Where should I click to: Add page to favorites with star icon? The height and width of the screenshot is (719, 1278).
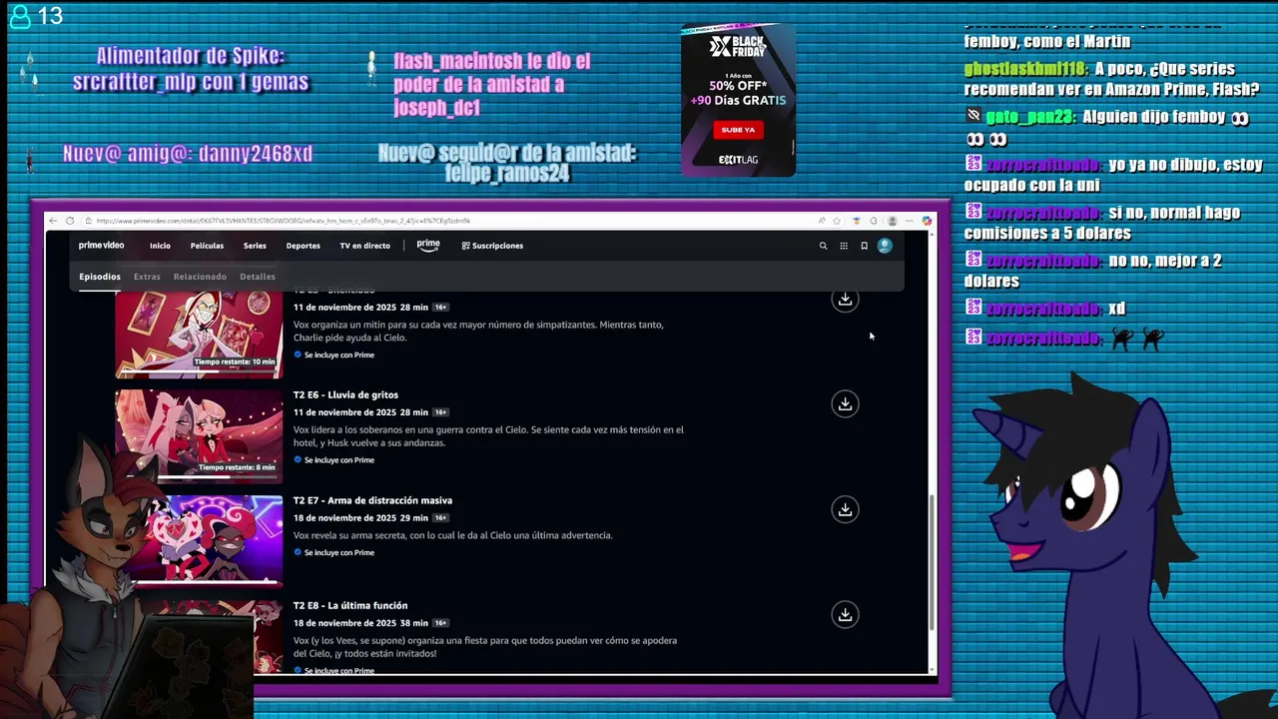(838, 221)
